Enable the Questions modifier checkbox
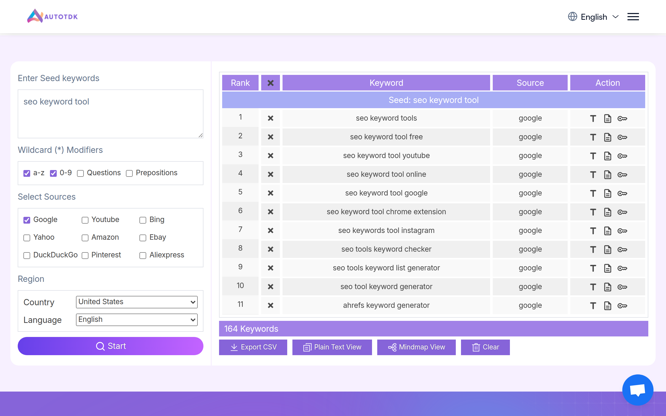The height and width of the screenshot is (416, 666). 80,173
